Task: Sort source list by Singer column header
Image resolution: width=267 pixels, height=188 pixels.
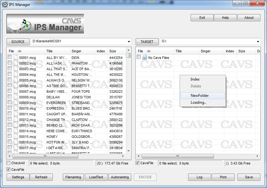Action: (76, 51)
